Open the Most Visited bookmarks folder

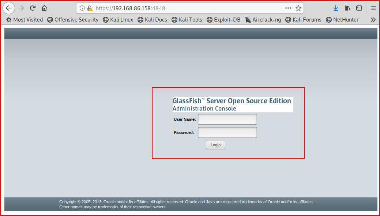(x=25, y=20)
